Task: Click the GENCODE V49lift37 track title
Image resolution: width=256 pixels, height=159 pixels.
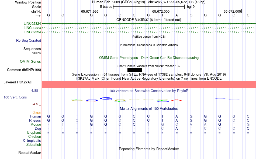Action: point(148,20)
